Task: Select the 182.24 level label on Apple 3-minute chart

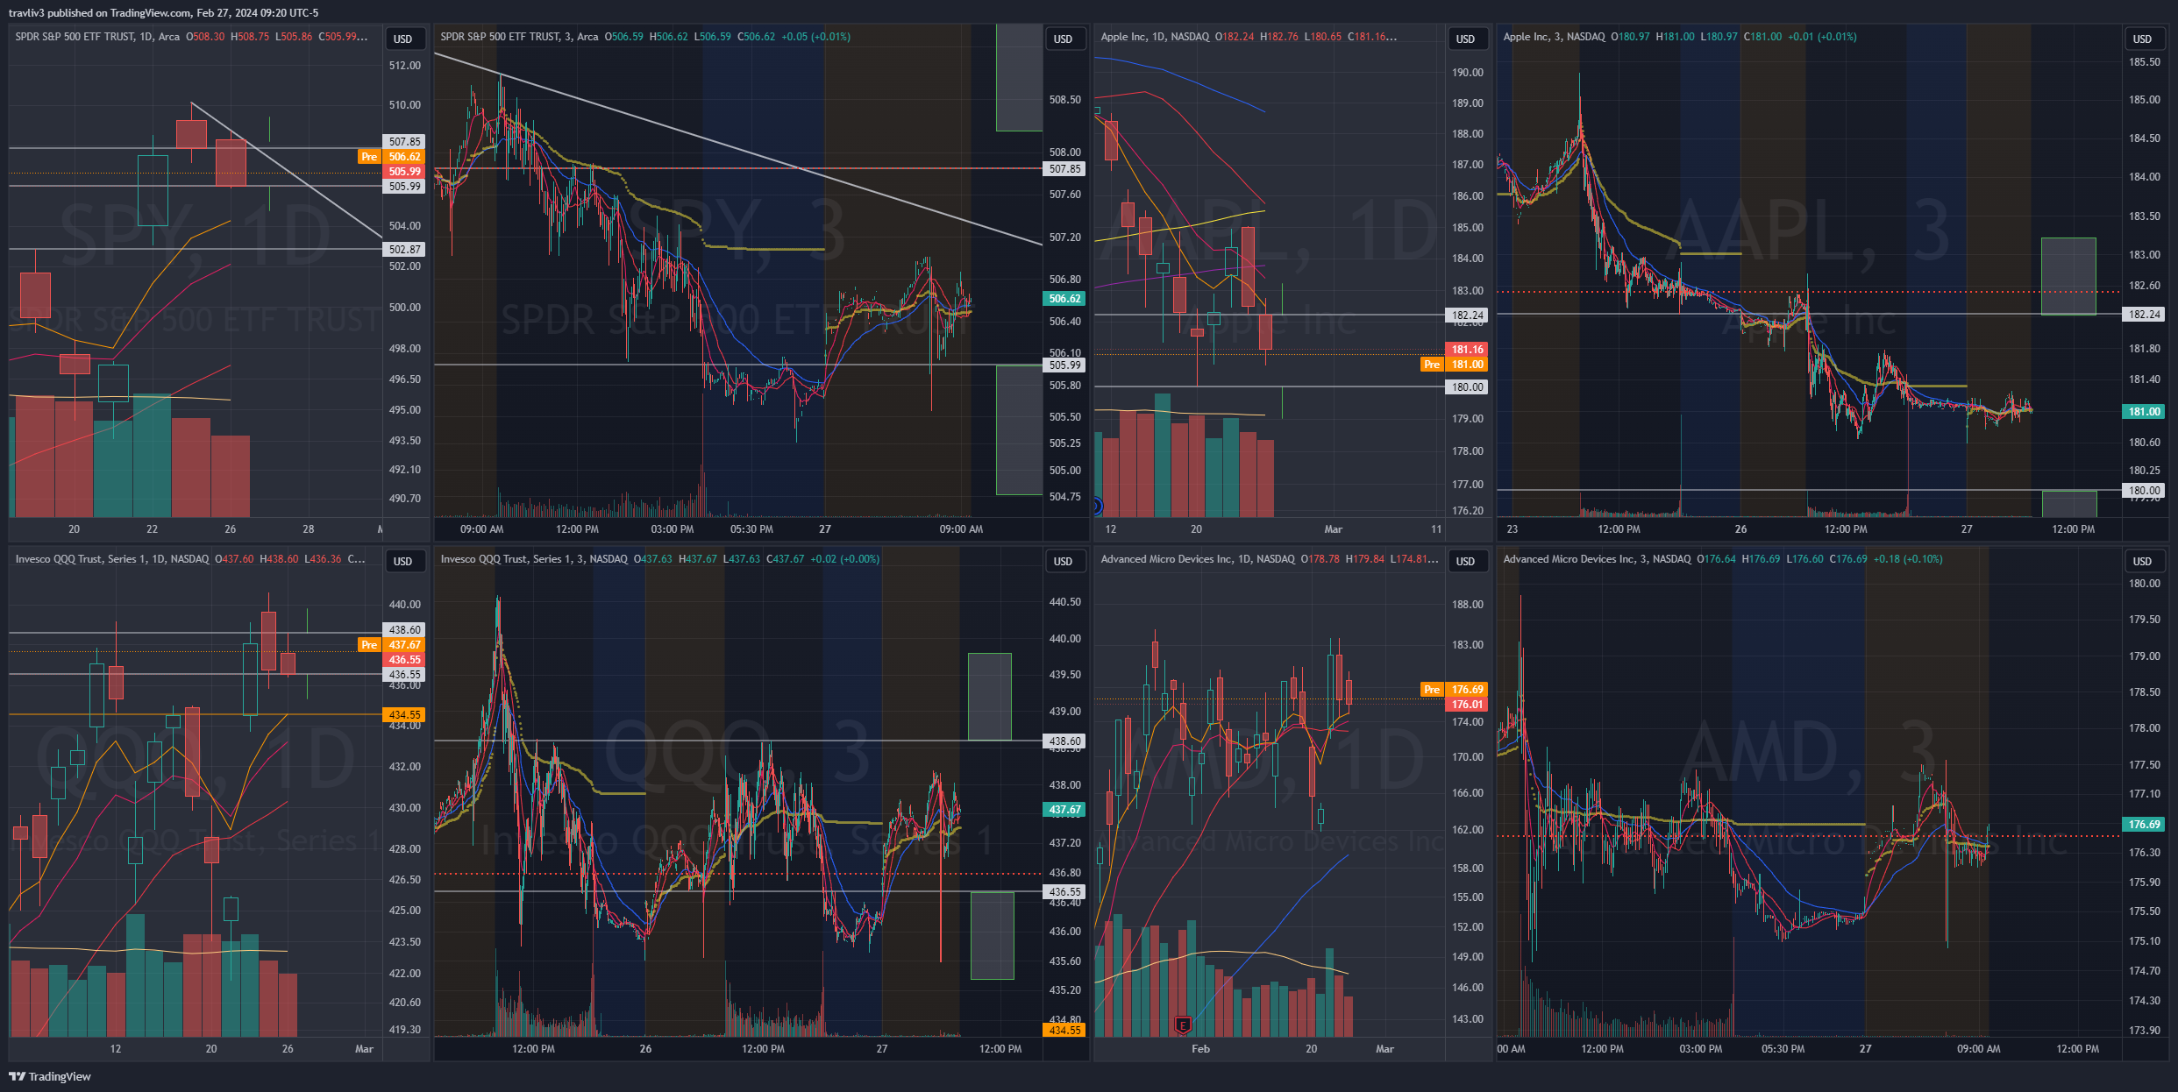Action: [2143, 315]
